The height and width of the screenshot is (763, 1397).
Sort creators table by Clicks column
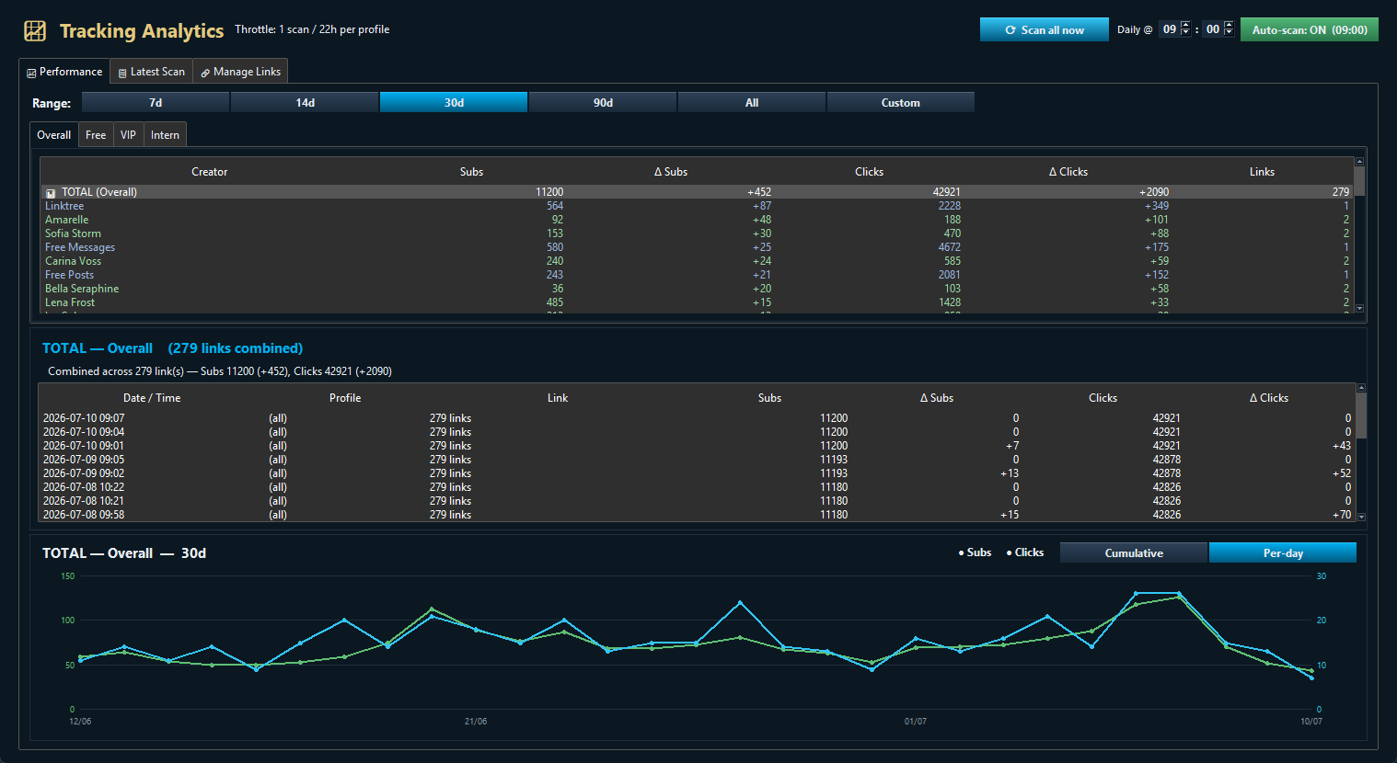[869, 172]
